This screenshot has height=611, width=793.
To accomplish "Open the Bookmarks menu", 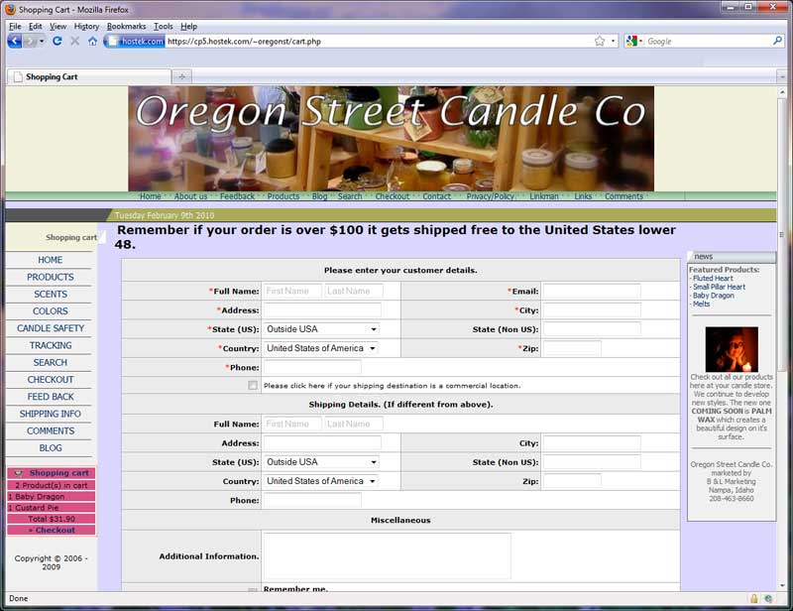I will coord(127,27).
